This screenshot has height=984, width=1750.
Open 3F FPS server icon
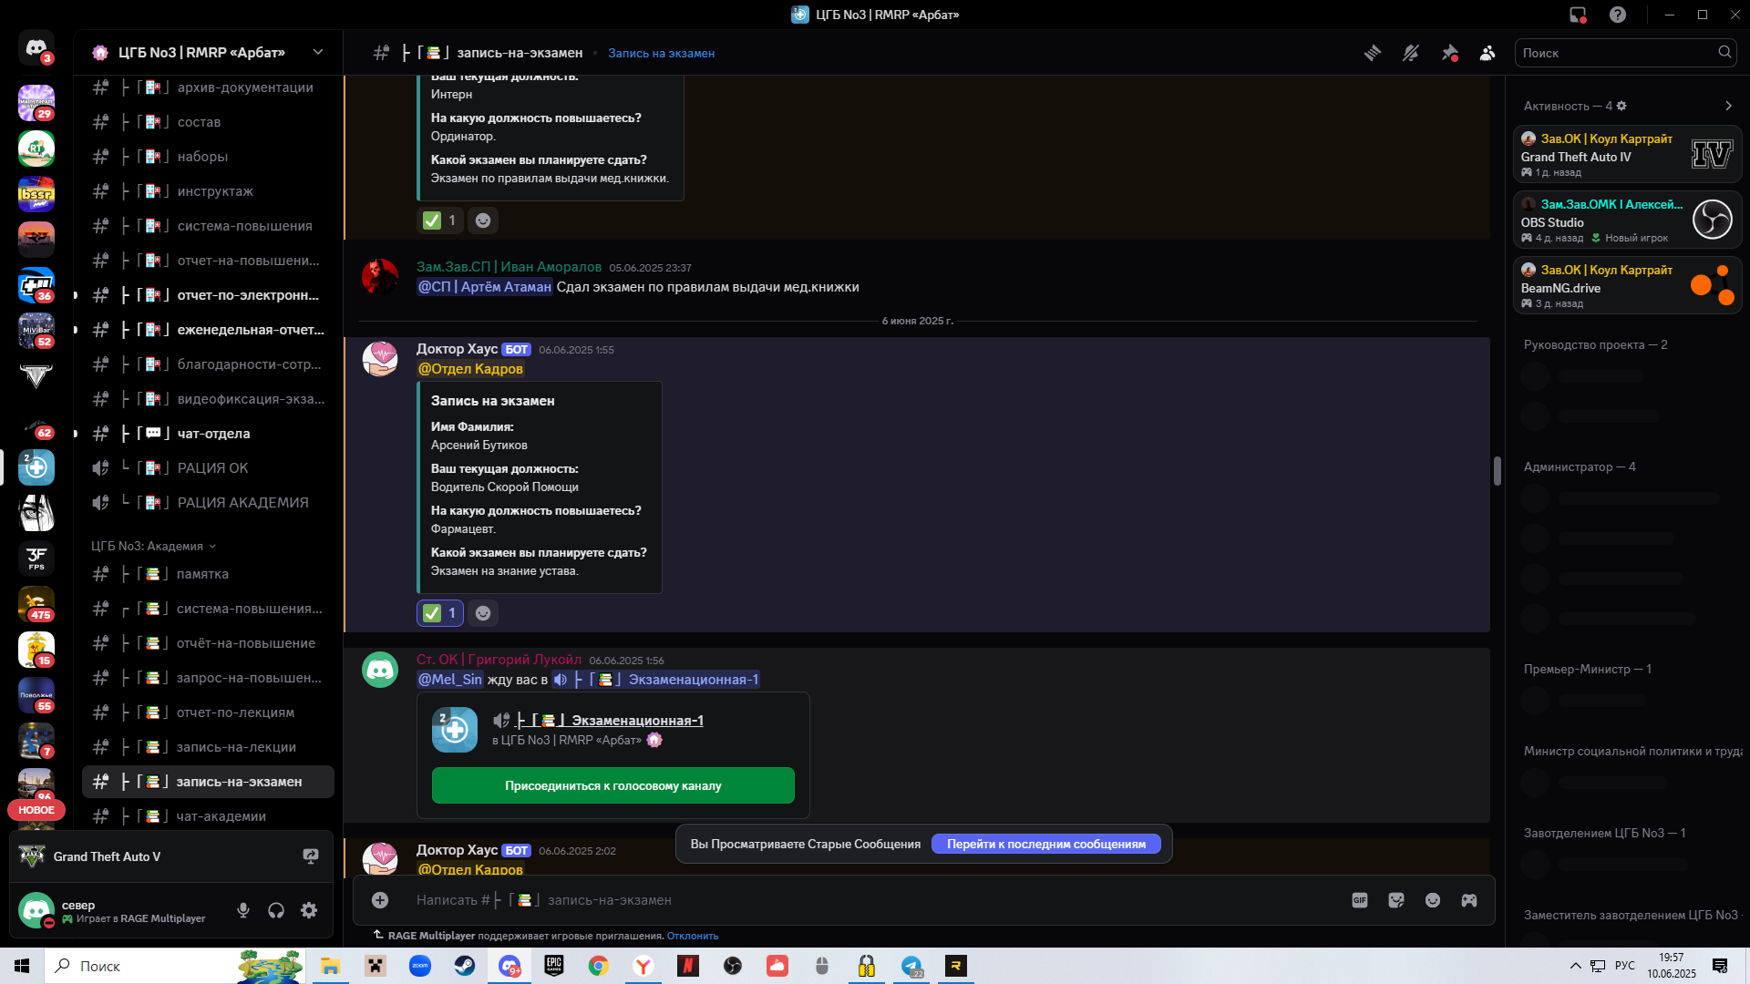click(36, 558)
